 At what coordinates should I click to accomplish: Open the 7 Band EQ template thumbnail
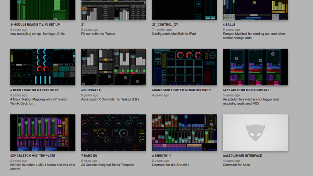[x=113, y=133]
